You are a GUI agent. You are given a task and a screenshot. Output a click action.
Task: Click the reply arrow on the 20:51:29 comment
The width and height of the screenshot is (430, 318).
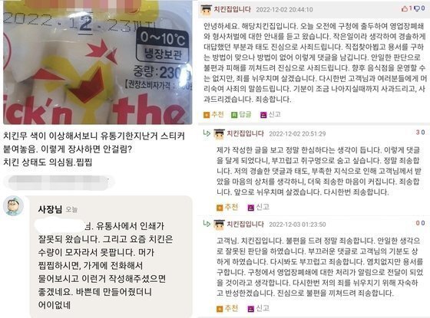(x=207, y=133)
